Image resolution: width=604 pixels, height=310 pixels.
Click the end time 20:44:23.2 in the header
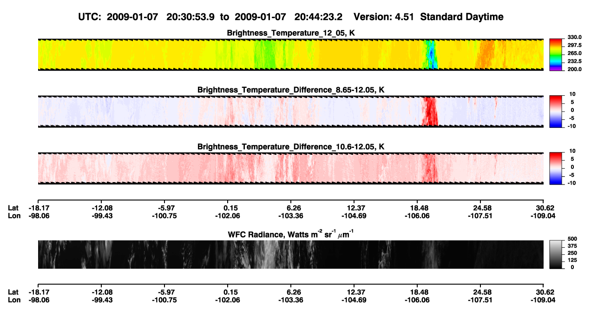319,17
